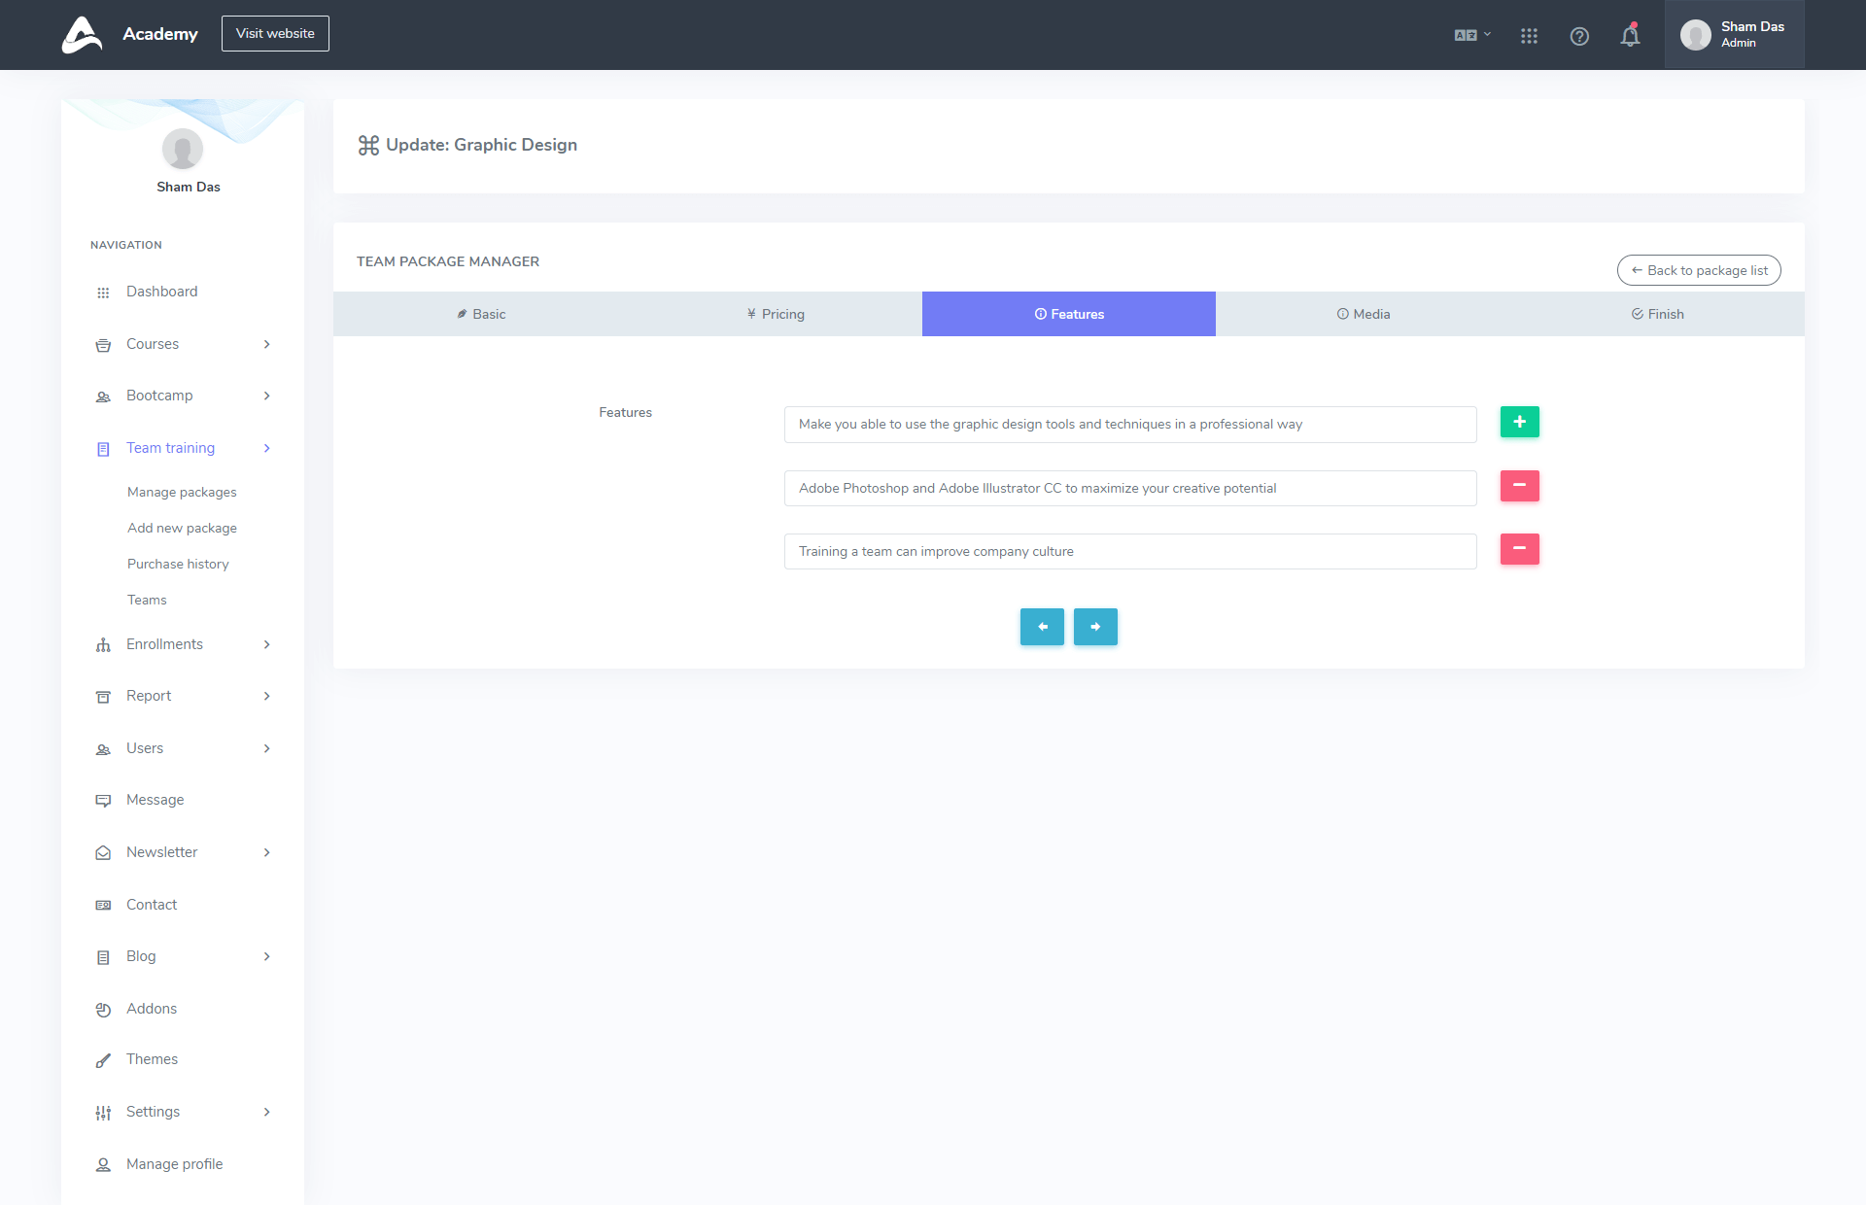Expand the Courses menu chevron
This screenshot has height=1206, width=1866.
tap(266, 344)
